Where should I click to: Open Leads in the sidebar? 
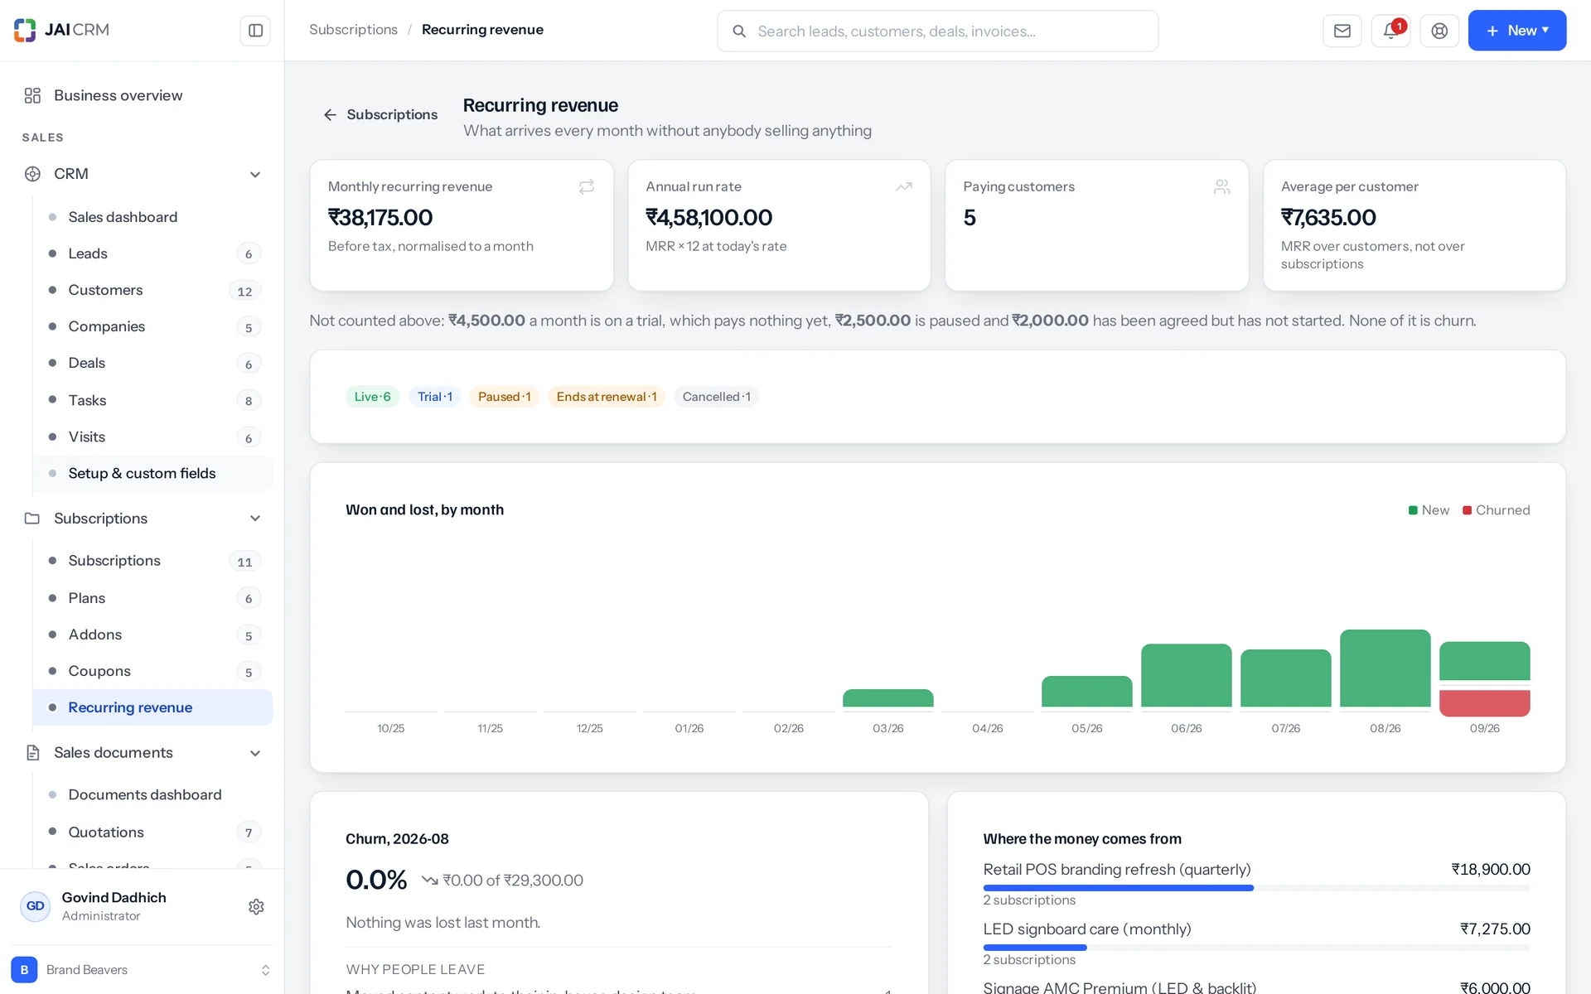point(152,253)
